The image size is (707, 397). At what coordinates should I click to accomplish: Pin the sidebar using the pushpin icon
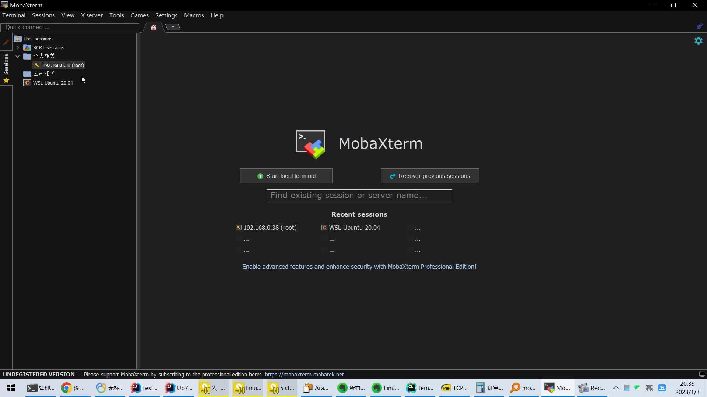[6, 42]
